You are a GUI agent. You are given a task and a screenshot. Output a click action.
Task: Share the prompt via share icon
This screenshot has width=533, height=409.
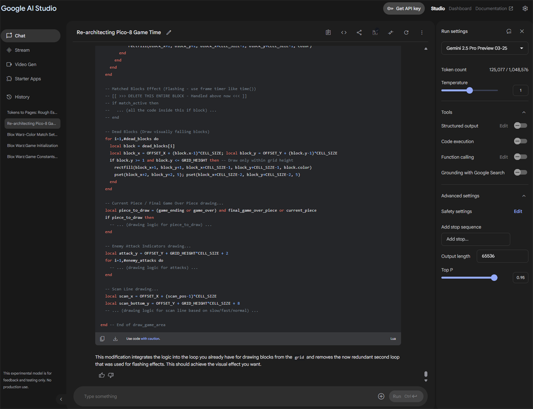tap(359, 33)
